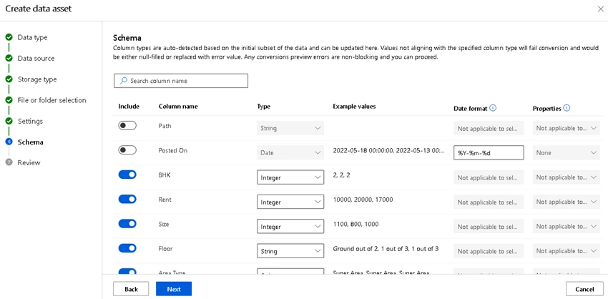Open Posted On Properties dropdown showing None
The image size is (608, 299).
tap(567, 153)
